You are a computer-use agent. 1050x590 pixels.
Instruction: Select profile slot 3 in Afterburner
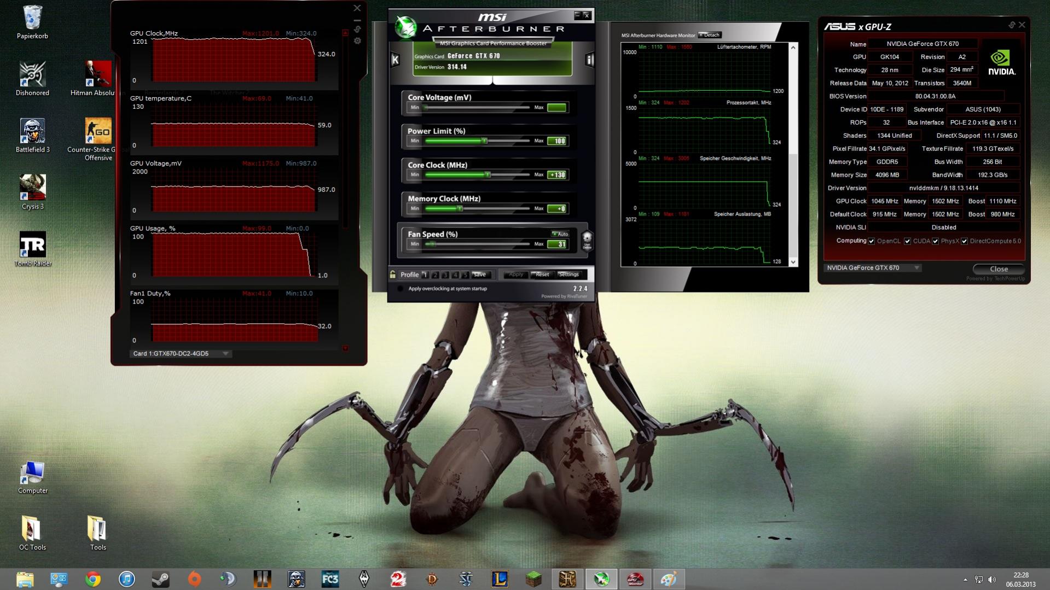click(x=445, y=275)
